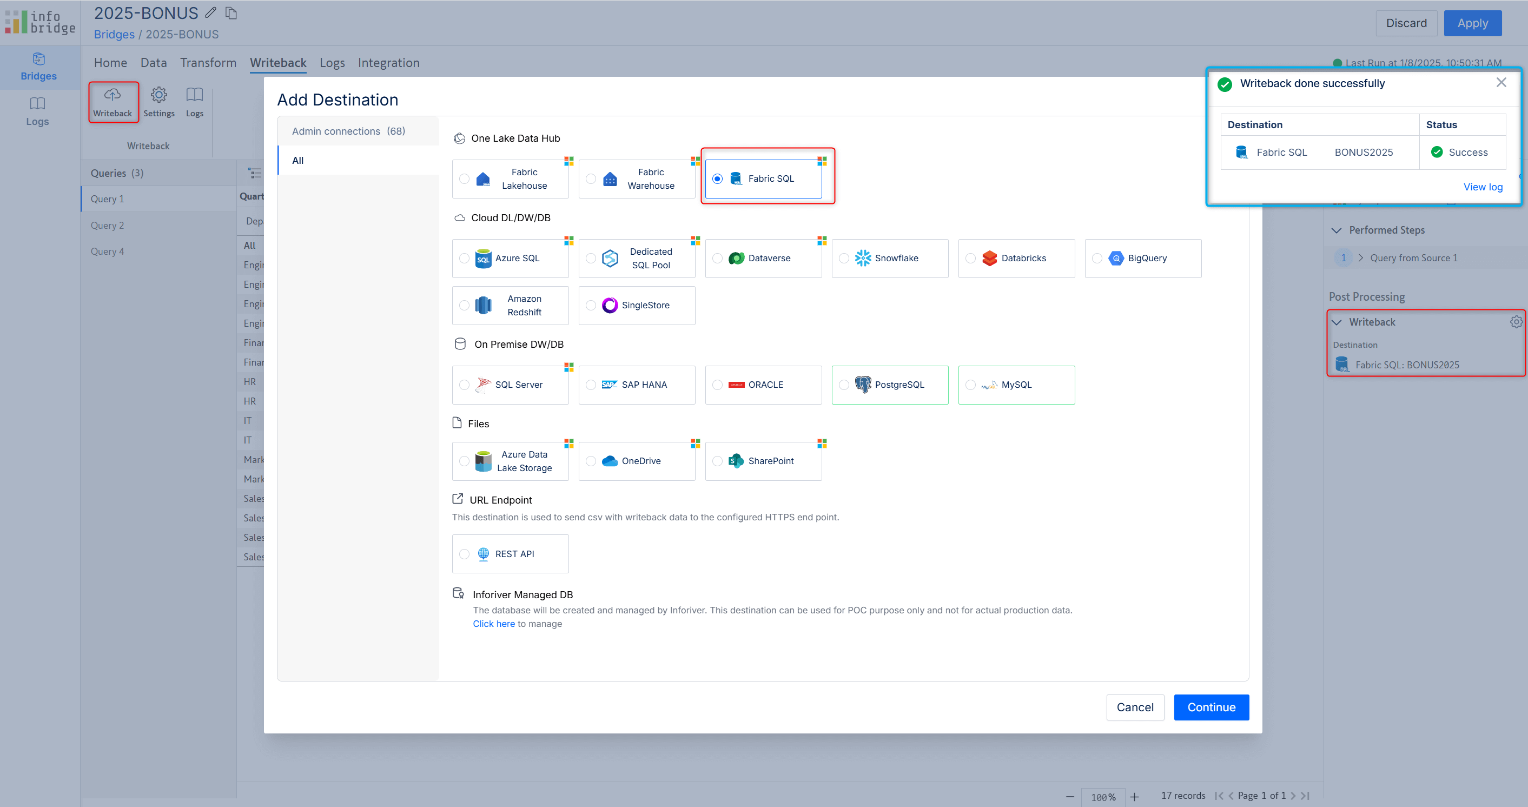1528x807 pixels.
Task: Switch to the Logs tab
Action: click(x=332, y=63)
